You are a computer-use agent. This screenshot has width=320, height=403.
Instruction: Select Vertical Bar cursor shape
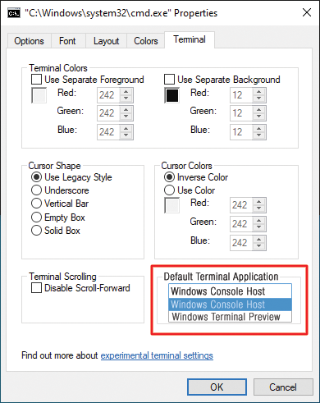coord(60,204)
